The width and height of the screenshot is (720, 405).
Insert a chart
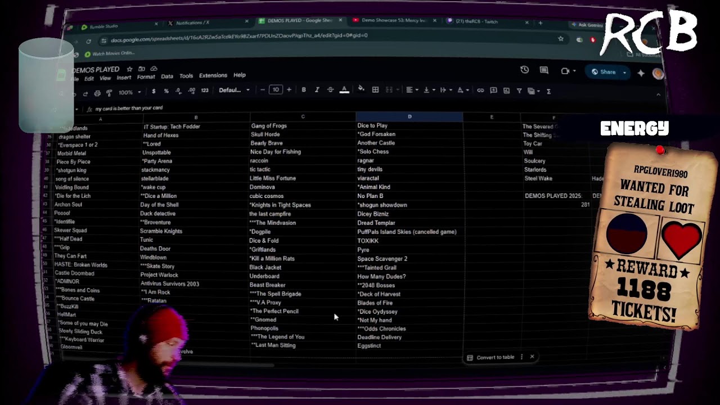tap(506, 91)
